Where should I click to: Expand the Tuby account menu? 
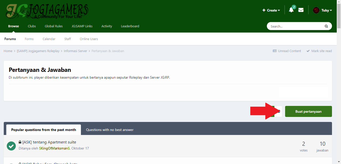tap(326, 10)
